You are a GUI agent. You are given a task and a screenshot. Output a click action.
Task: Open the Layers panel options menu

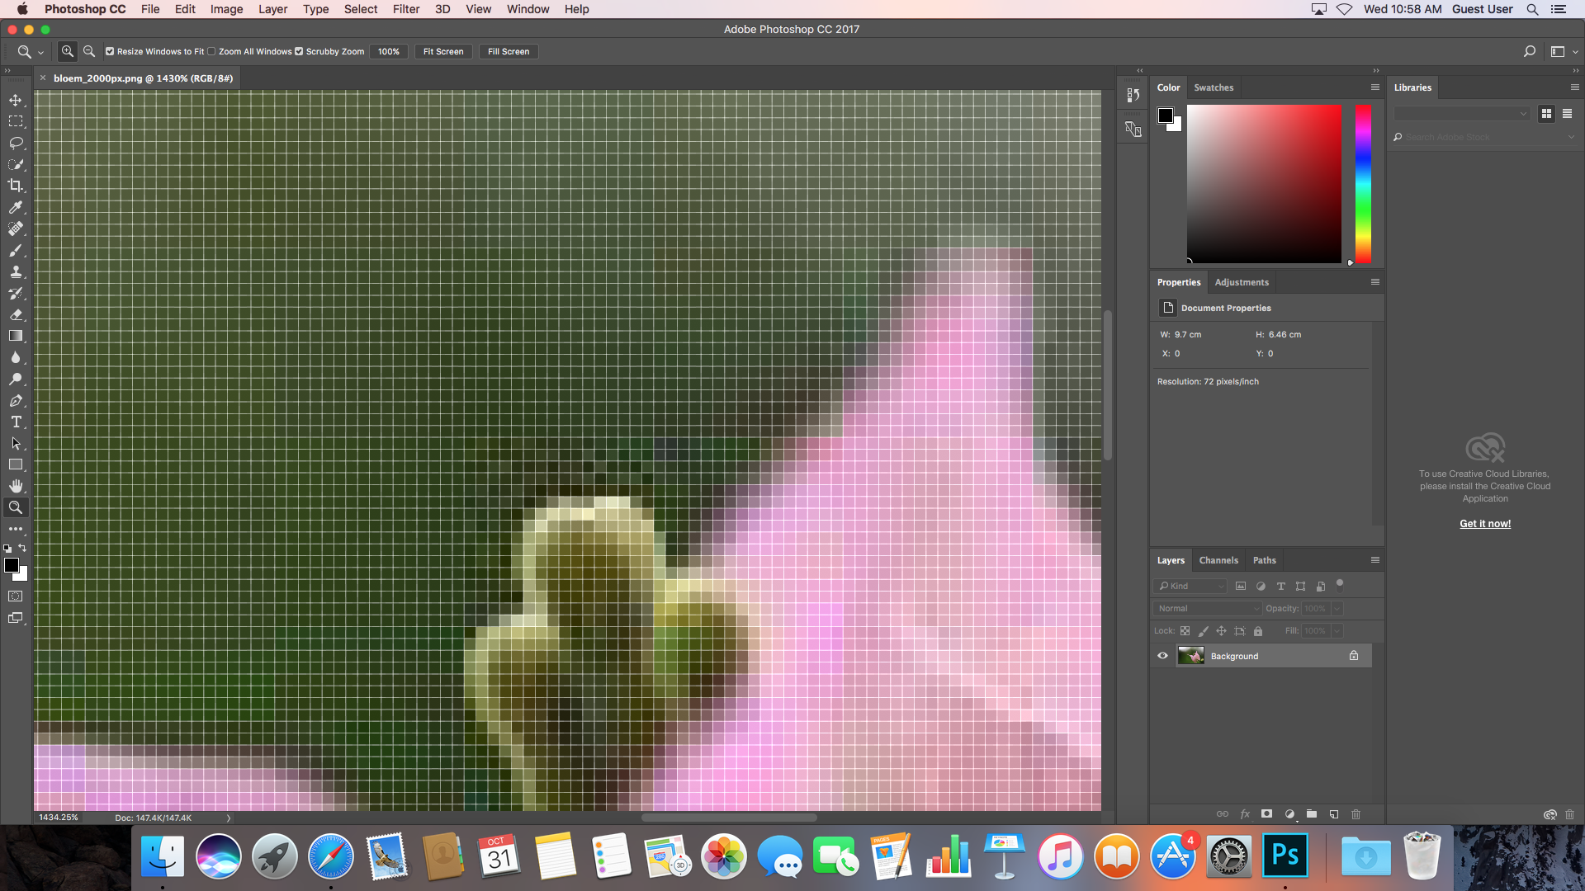coord(1375,560)
